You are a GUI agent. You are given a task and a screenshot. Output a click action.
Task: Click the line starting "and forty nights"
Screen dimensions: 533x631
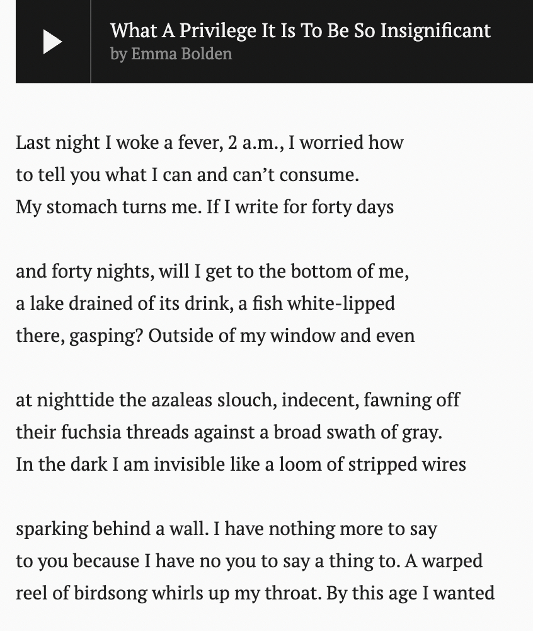coord(212,271)
